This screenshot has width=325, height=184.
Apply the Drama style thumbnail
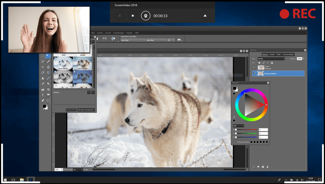click(x=63, y=77)
